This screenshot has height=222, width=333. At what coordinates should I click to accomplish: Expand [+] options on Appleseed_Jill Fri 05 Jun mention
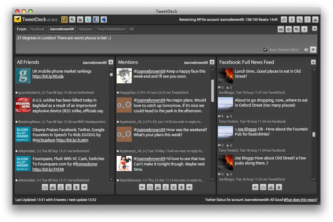[x=145, y=122]
